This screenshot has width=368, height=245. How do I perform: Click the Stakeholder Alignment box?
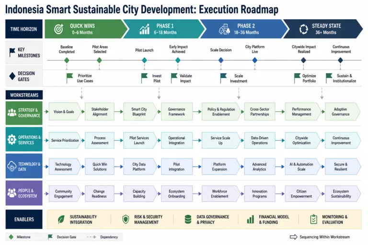[x=100, y=111]
